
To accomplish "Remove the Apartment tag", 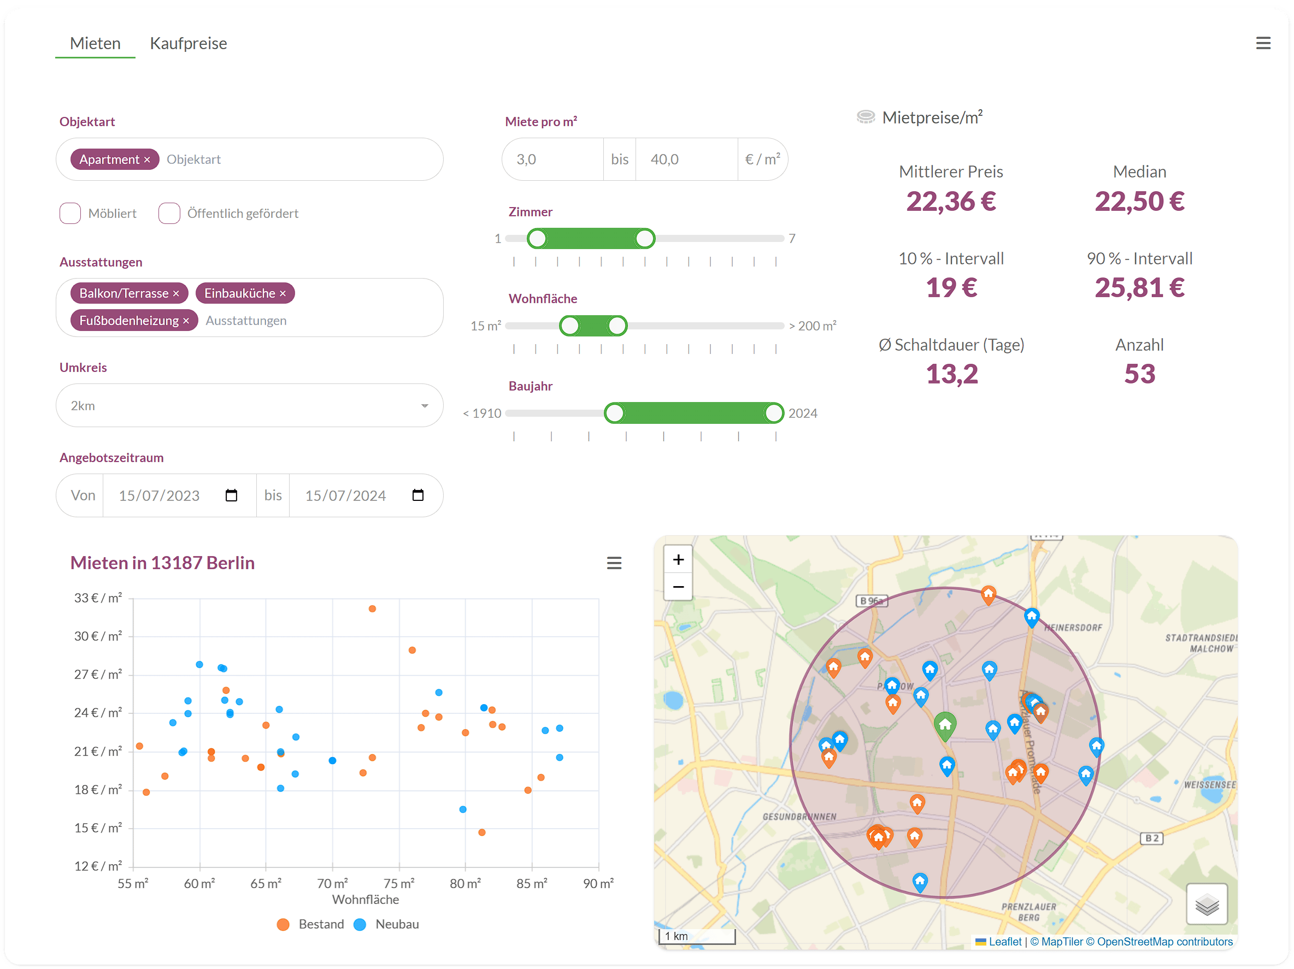I will [x=148, y=159].
